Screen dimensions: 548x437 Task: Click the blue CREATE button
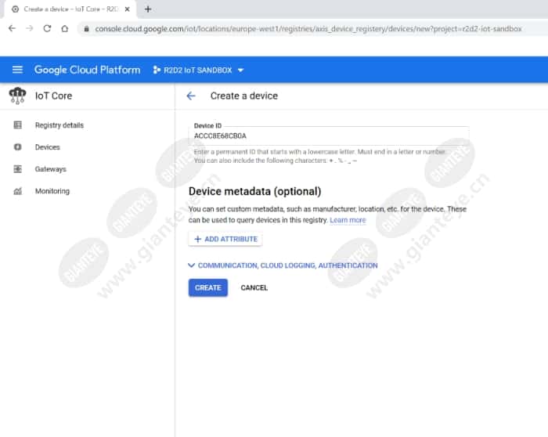(x=208, y=287)
